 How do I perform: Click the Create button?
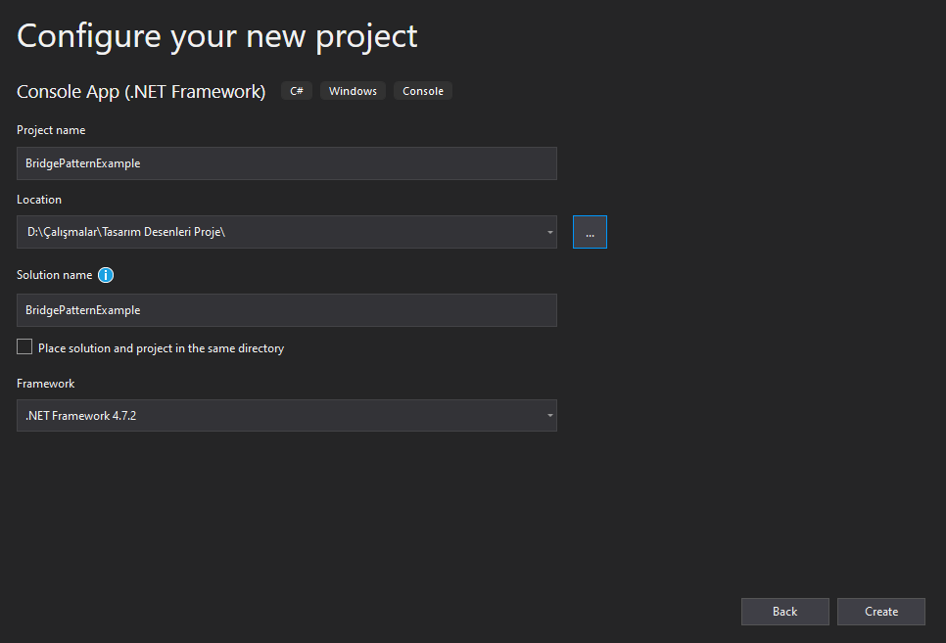880,612
